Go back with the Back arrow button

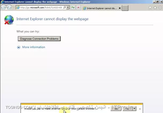3,7
